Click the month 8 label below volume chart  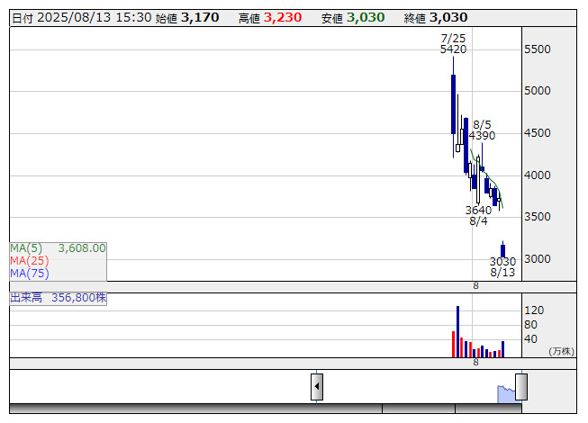[x=475, y=363]
